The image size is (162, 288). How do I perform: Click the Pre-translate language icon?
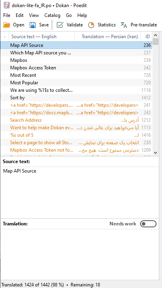pyautogui.click(x=124, y=25)
